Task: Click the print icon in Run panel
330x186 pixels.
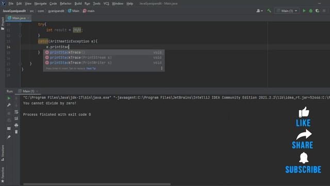Action: coord(16,125)
